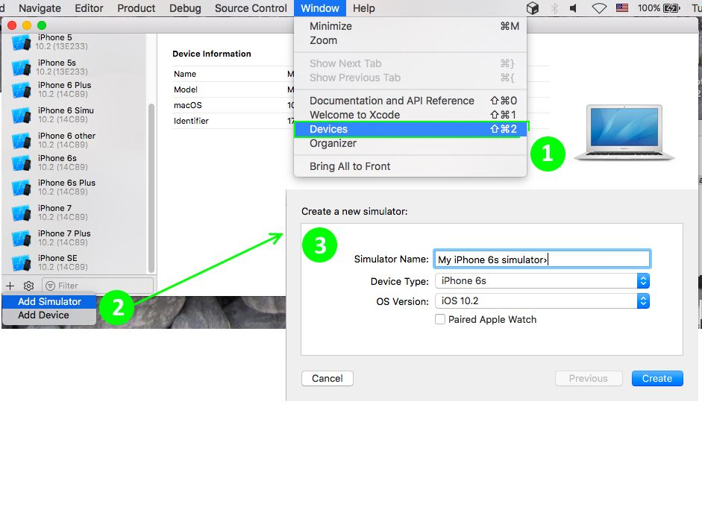This screenshot has height=513, width=702.
Task: Click the US flag input source icon
Action: click(622, 8)
